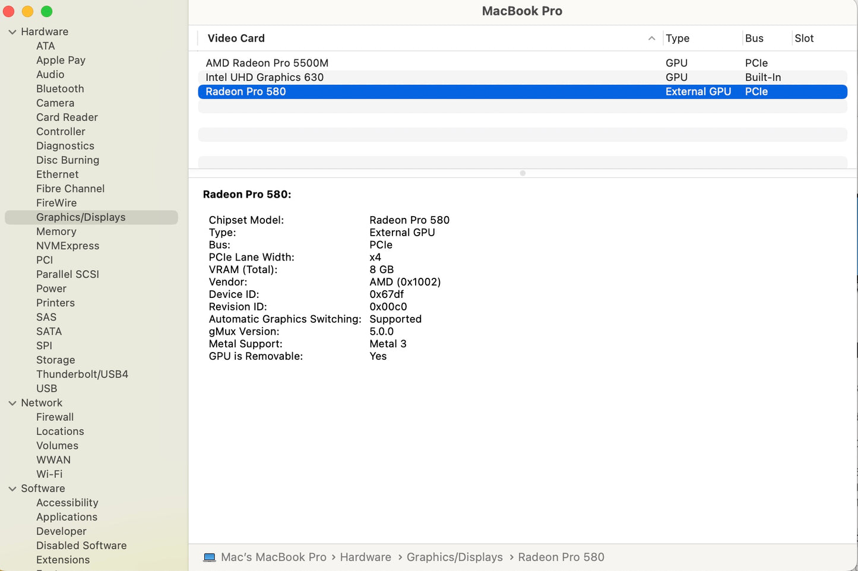Click the sort arrow in Video Card column
The height and width of the screenshot is (571, 858).
651,39
